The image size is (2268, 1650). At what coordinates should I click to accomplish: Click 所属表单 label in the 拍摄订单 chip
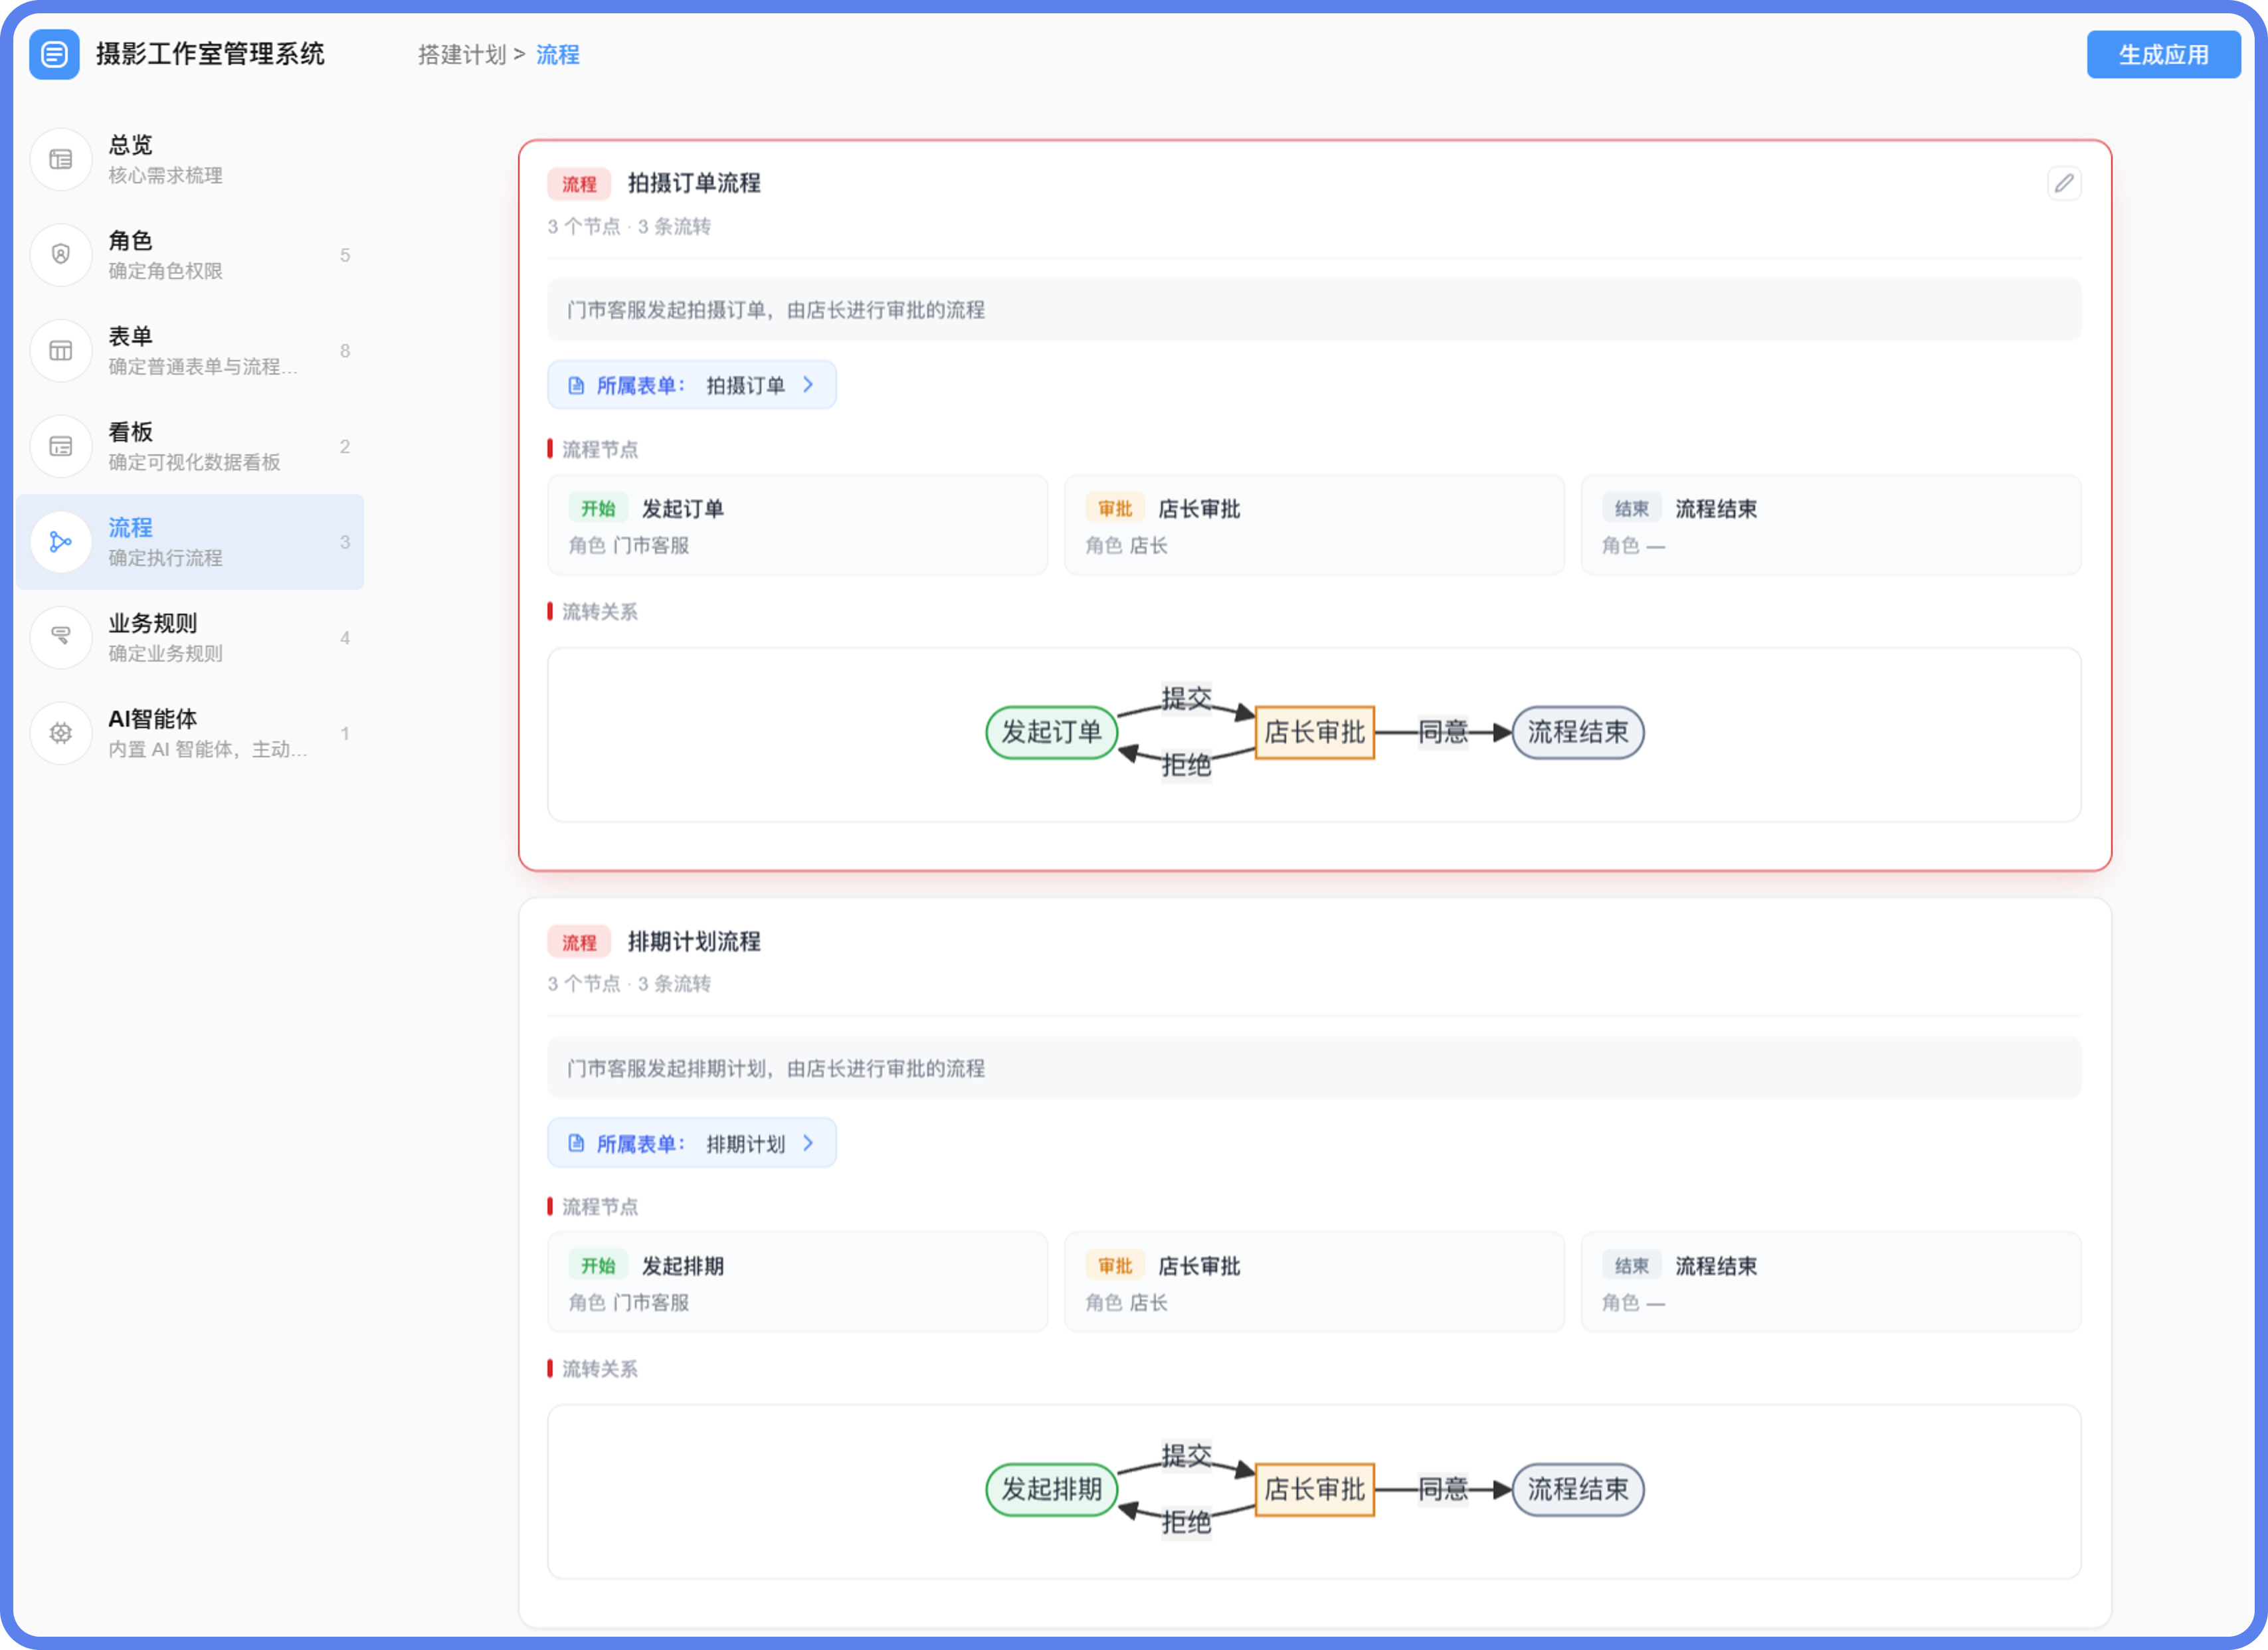pos(641,386)
